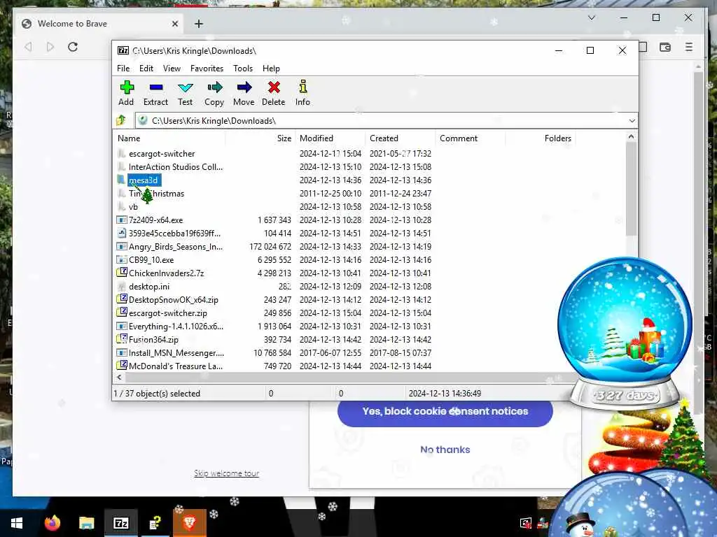
Task: Click No thanks in Brave welcome
Action: 445,450
